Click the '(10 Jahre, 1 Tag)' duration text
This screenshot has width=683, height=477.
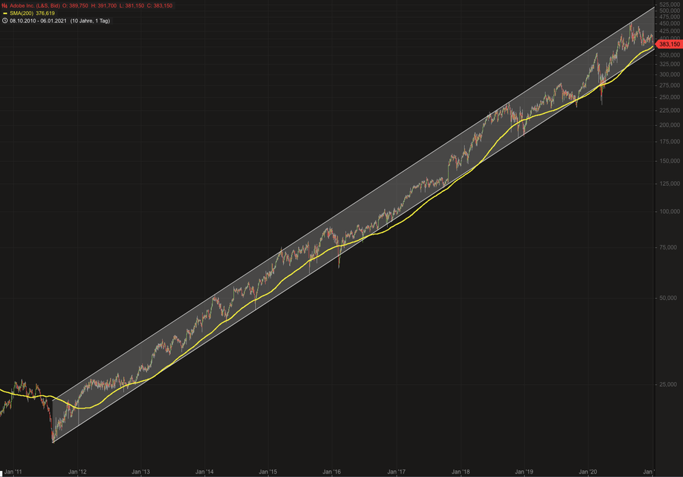click(90, 21)
